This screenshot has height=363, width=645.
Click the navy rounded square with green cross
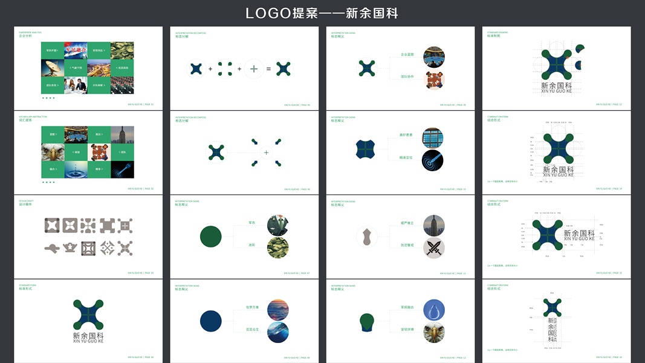(366, 149)
